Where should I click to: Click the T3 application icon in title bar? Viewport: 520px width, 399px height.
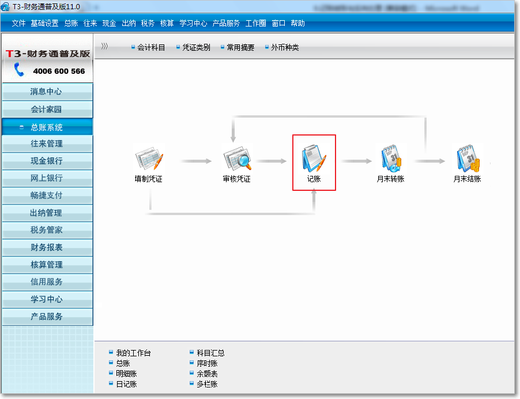(x=5, y=6)
